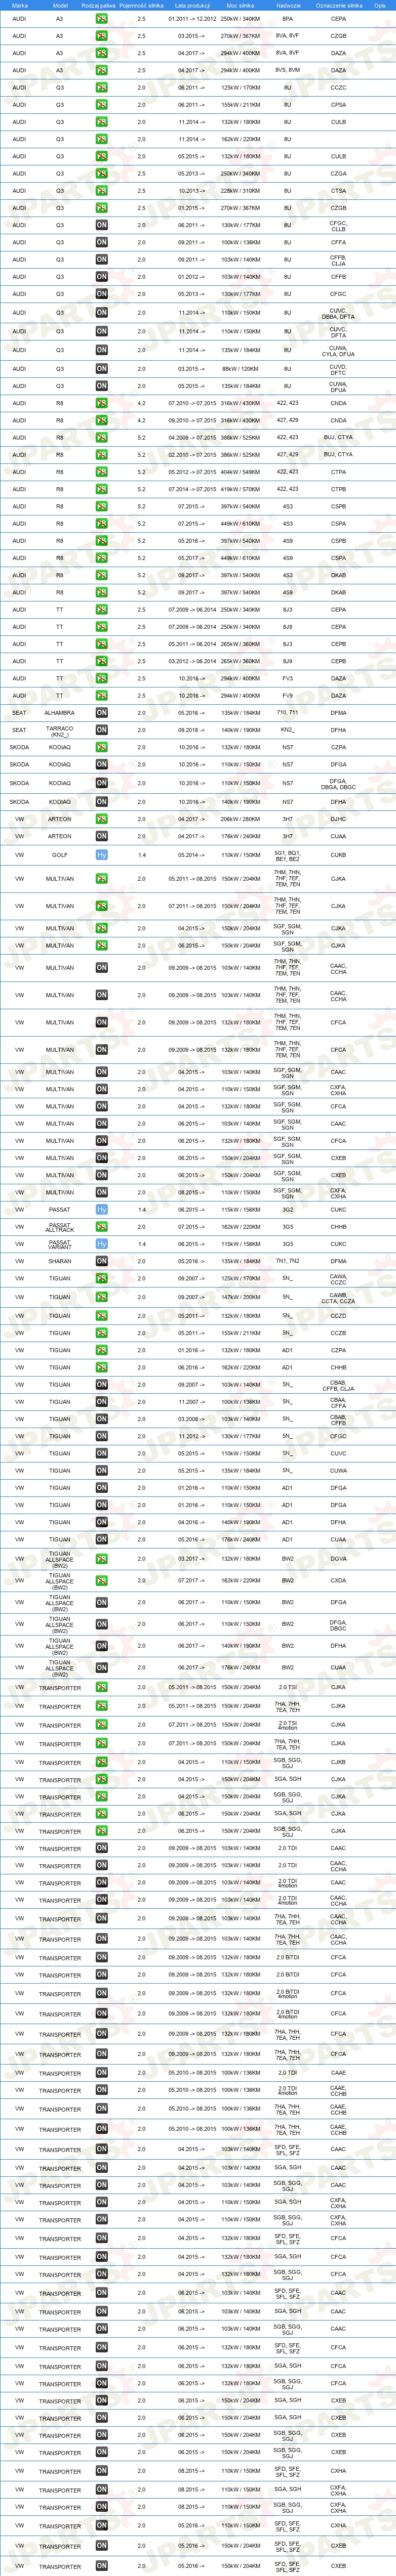Viewport: 396px width, 2576px height.
Task: Click the ON diesel icon in the SKODA KODIAQ DFHA row
Action: (x=102, y=801)
